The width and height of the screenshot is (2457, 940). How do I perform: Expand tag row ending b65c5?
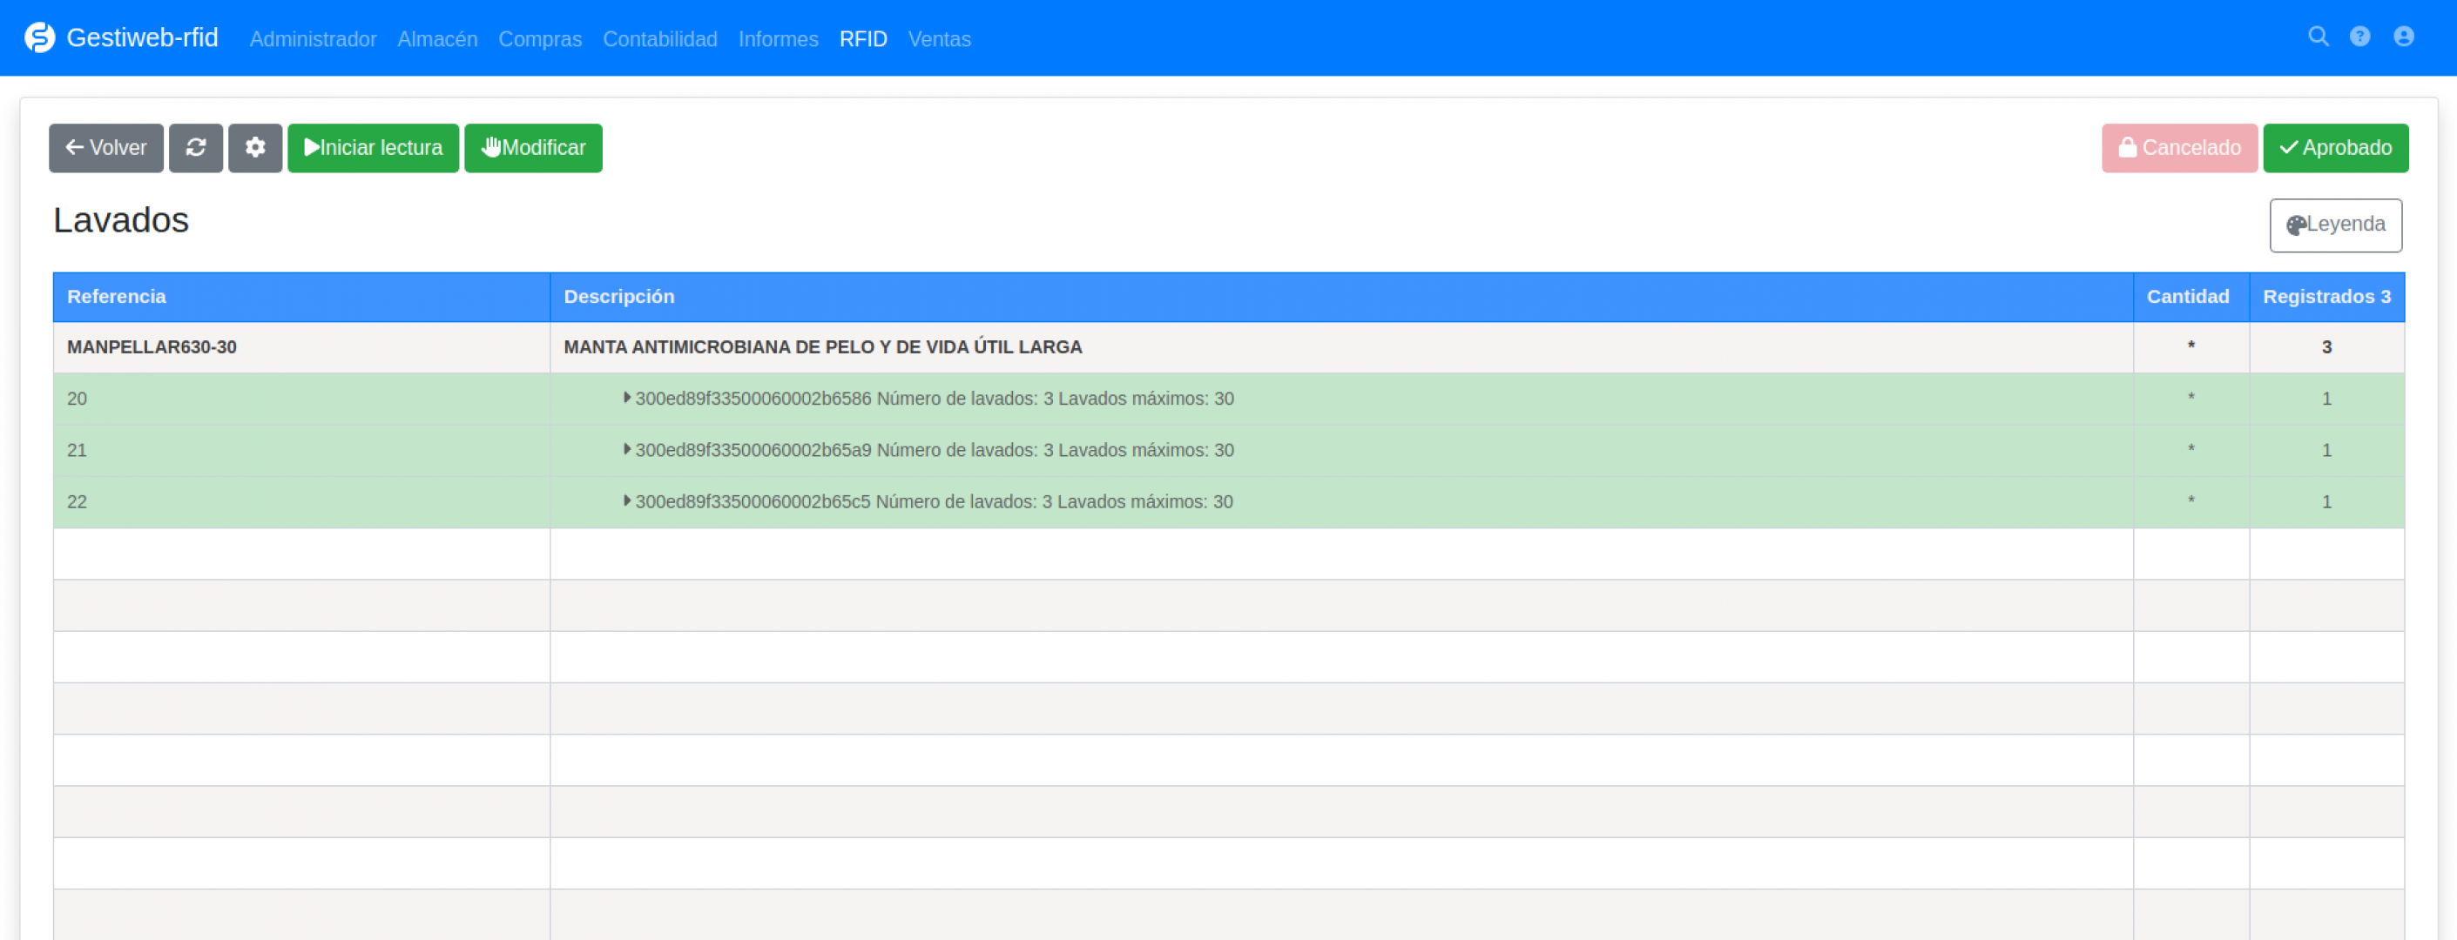tap(626, 500)
